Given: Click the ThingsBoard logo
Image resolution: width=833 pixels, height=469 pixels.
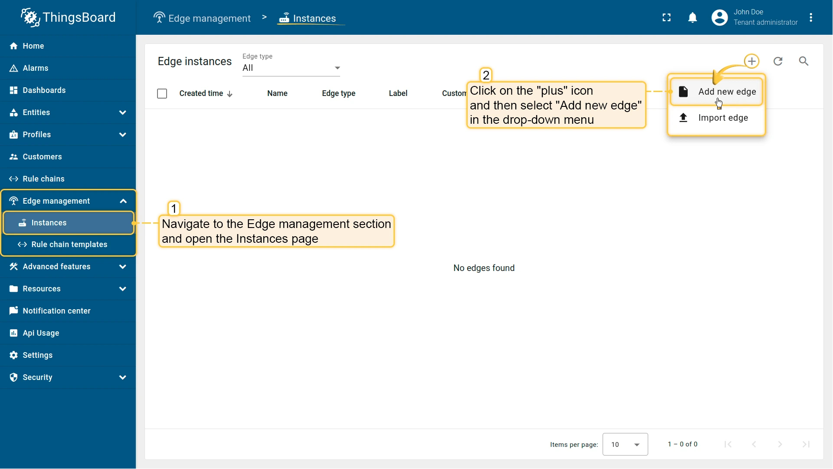Looking at the screenshot, I should click(x=68, y=17).
